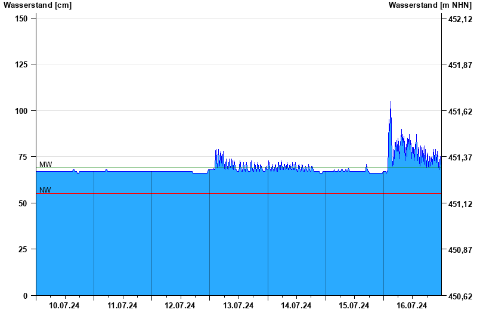Click the 450,87 value on right axis
The height and width of the screenshot is (328, 477).
(460, 250)
